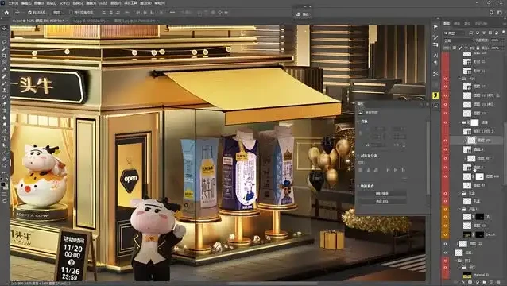Switch to the Channels tab
Screen dimensions: 507x286
pos(457,24)
